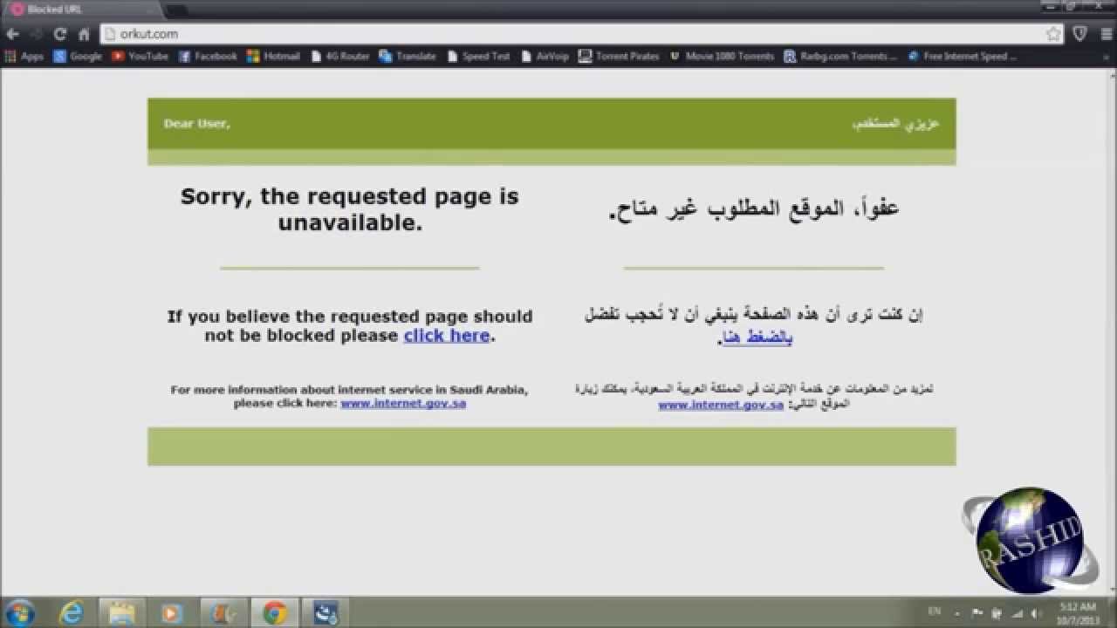Viewport: 1117px width, 628px height.
Task: Open the Apps bookmarks shortcut
Action: pos(24,56)
